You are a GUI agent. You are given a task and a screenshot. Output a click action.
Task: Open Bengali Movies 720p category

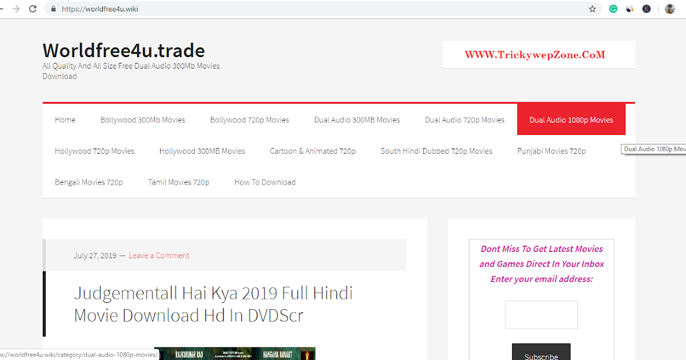[89, 182]
